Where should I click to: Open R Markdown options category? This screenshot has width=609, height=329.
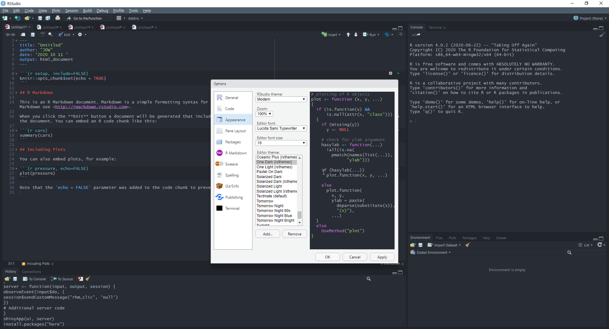pos(233,153)
